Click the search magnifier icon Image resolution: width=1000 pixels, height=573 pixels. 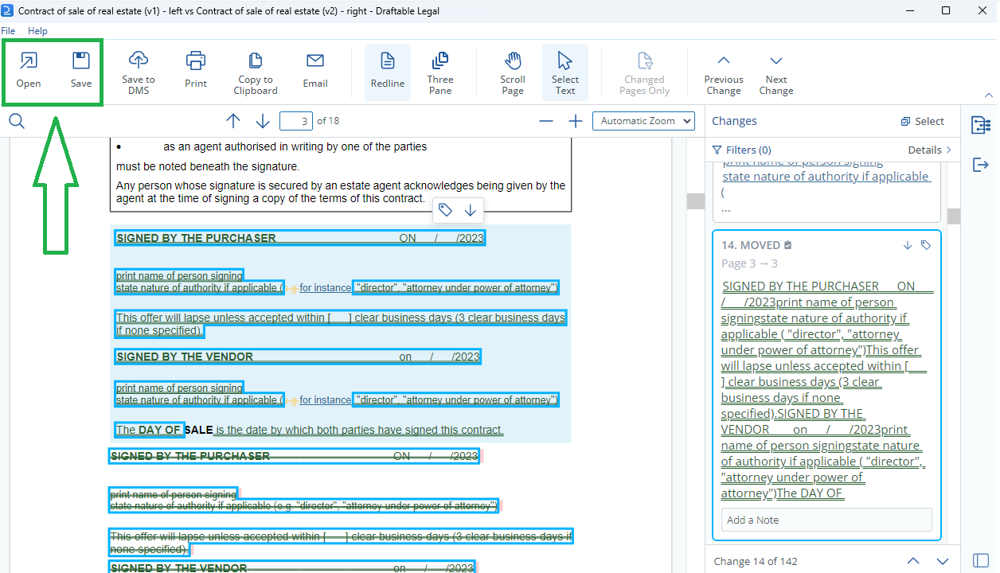pos(17,121)
